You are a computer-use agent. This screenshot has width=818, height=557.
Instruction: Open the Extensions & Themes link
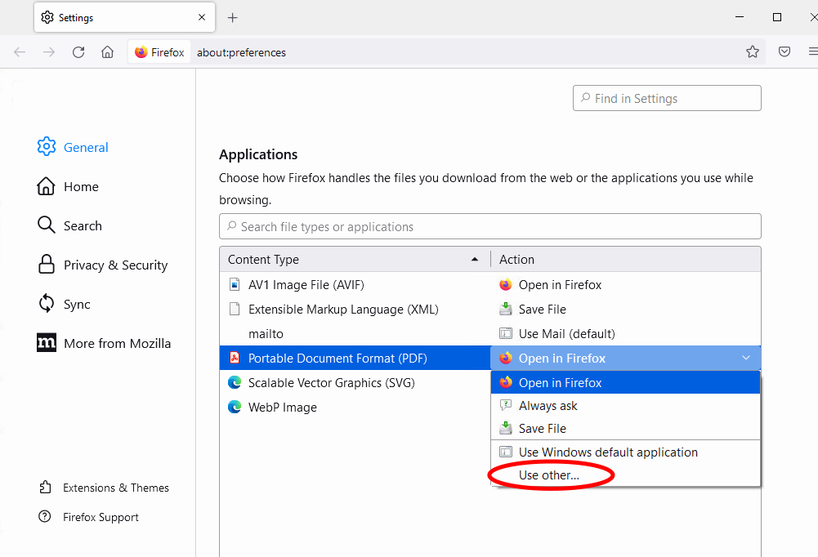tap(115, 488)
